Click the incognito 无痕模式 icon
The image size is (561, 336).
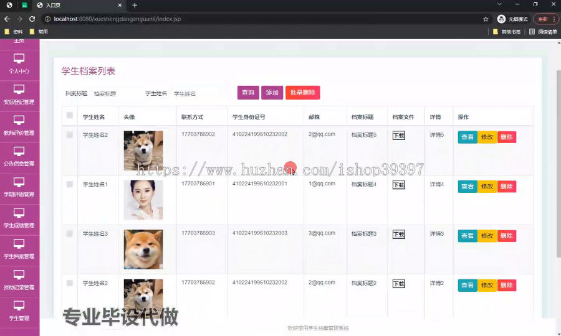pos(501,19)
